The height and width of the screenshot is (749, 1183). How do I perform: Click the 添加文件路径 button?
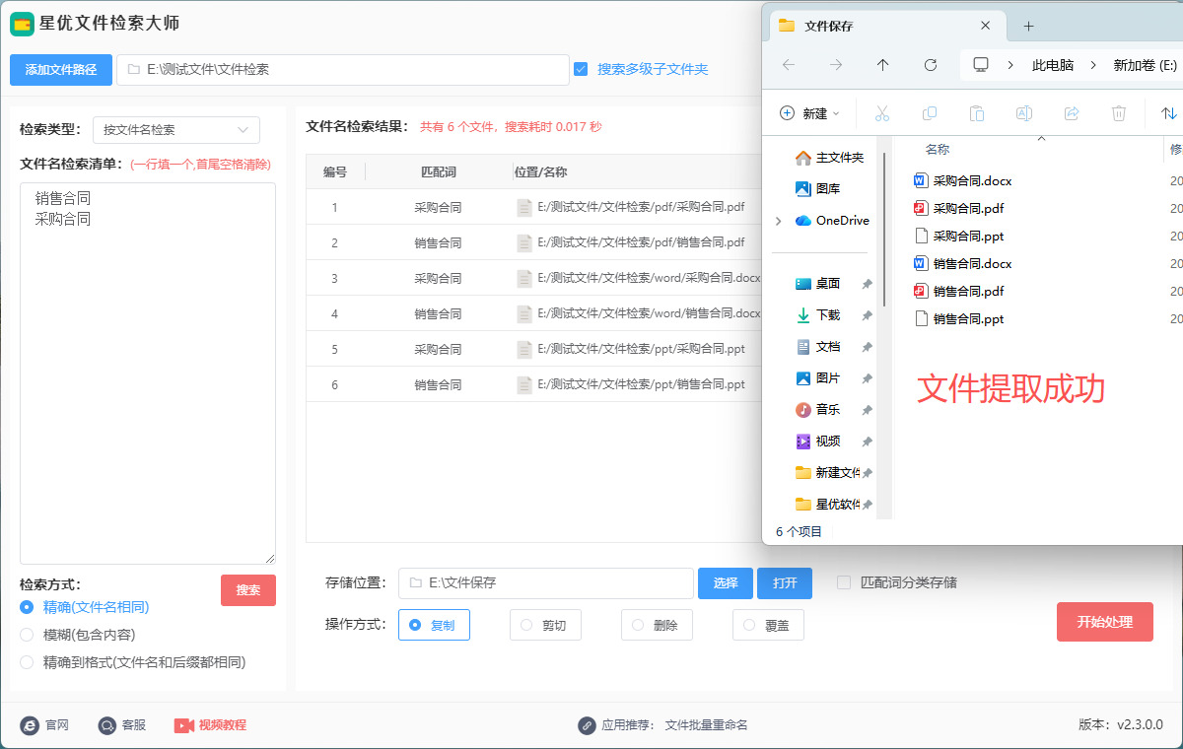pyautogui.click(x=61, y=69)
